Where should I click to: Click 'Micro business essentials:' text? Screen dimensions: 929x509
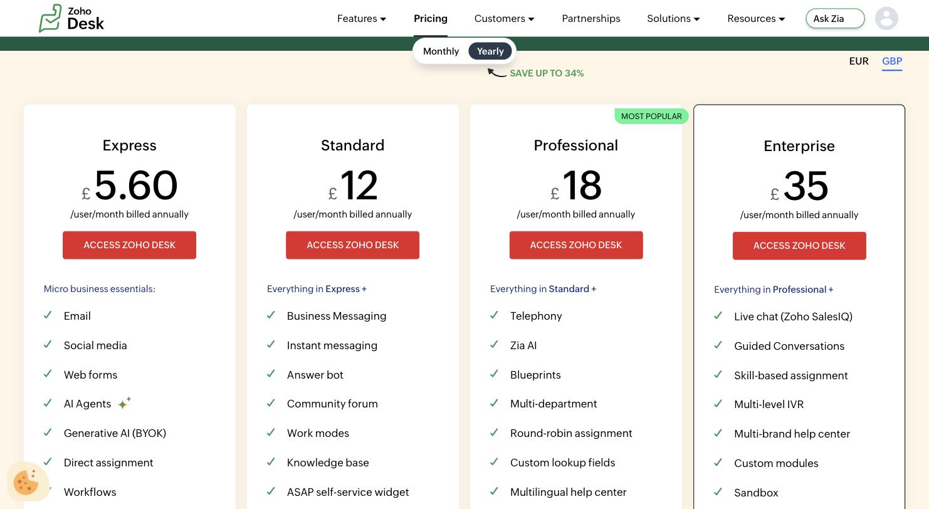click(x=99, y=289)
